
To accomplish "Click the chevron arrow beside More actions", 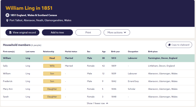I will click(125, 33).
